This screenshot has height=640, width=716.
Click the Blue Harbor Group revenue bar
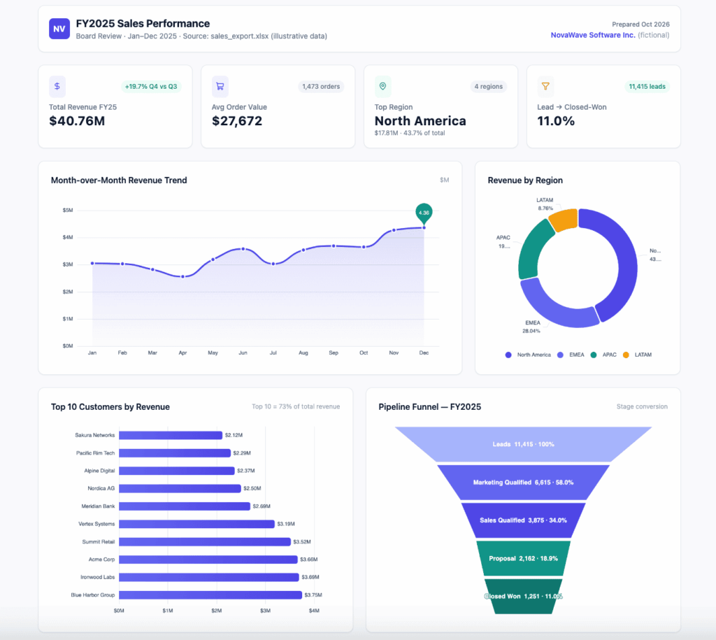coord(210,595)
